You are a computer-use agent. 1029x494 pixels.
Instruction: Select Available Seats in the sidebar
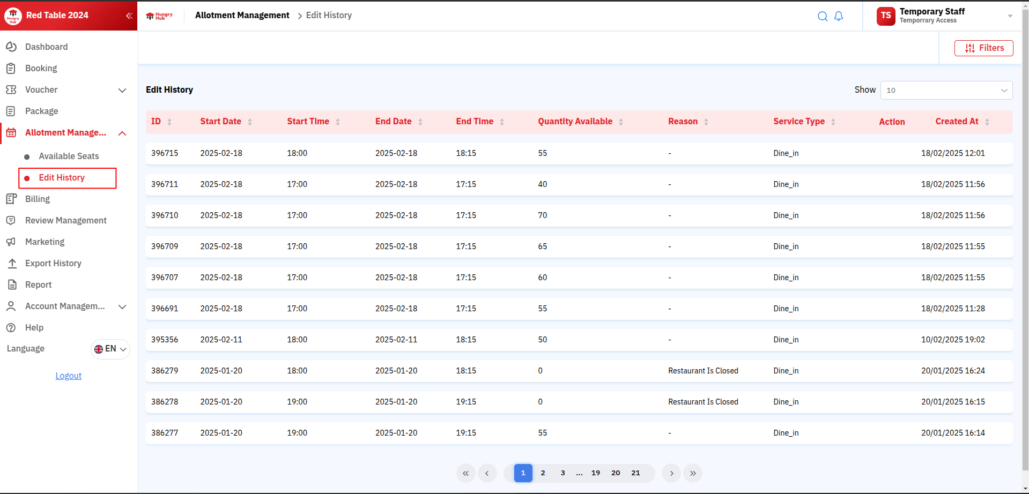coord(69,156)
